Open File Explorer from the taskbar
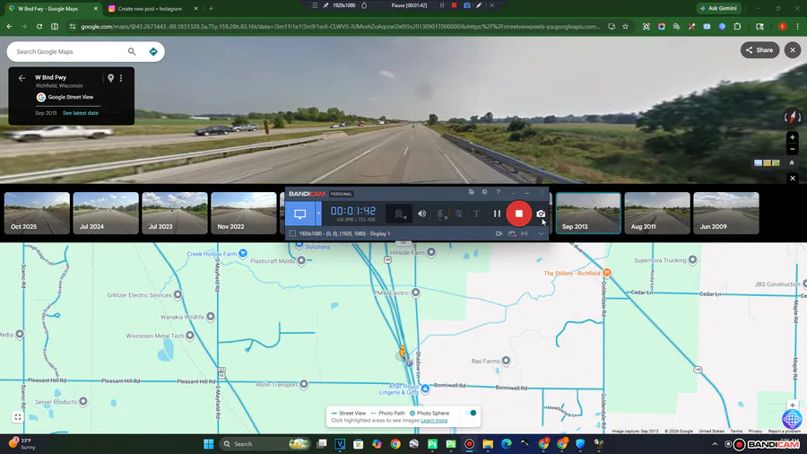Screen dimensions: 807x454 tap(488, 444)
